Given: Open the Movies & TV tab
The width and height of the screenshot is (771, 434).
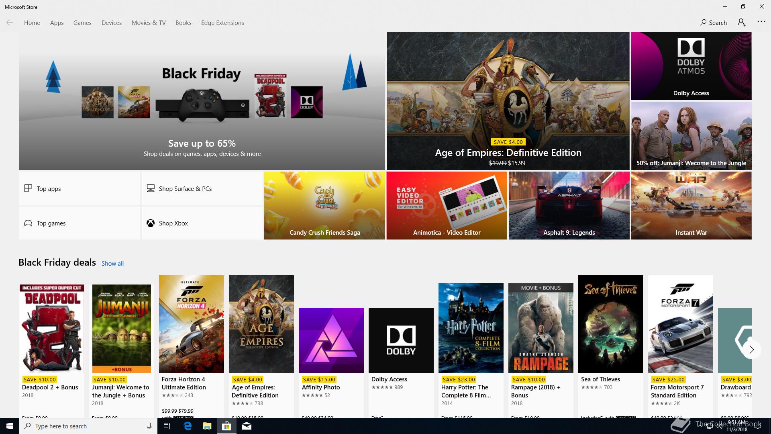Looking at the screenshot, I should point(149,23).
